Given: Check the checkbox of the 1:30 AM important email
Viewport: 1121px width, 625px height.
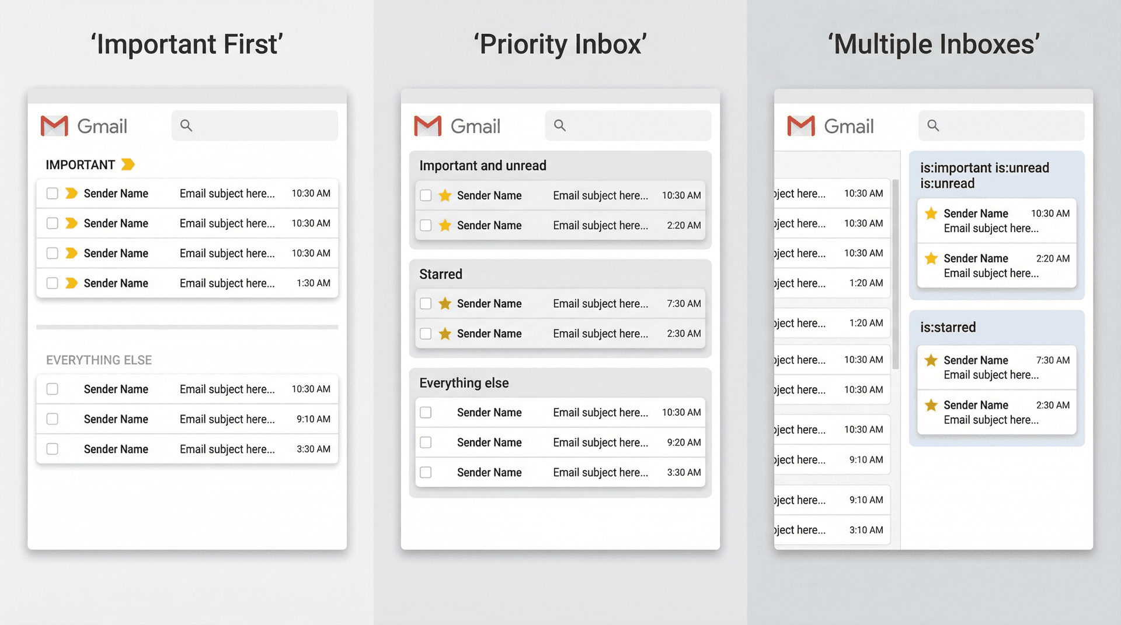Looking at the screenshot, I should (x=52, y=283).
